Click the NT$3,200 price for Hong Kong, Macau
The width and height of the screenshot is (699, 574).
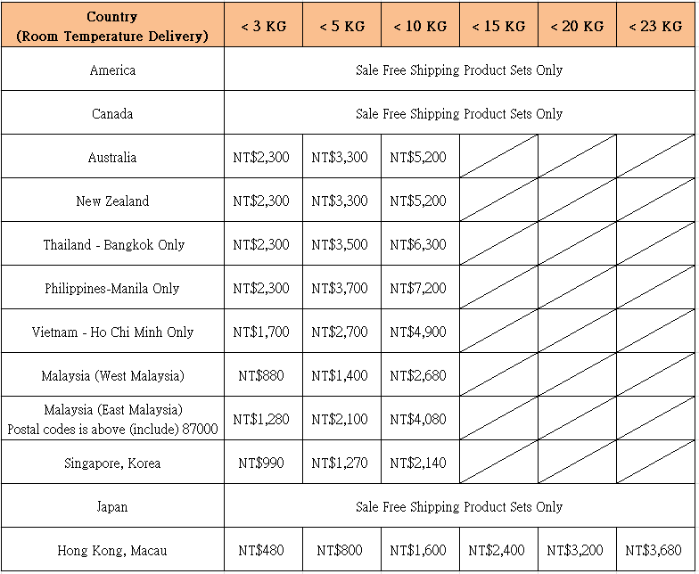[x=575, y=550]
